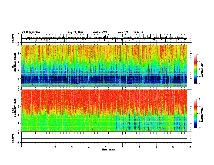Screen dimensions: 214x165
Task: Click the "-7" label on ch.1 color bar
Action: [x=199, y=84]
